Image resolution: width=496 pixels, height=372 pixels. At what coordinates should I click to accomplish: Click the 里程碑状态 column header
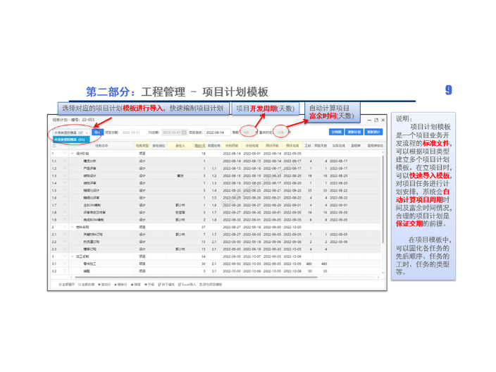(375, 146)
